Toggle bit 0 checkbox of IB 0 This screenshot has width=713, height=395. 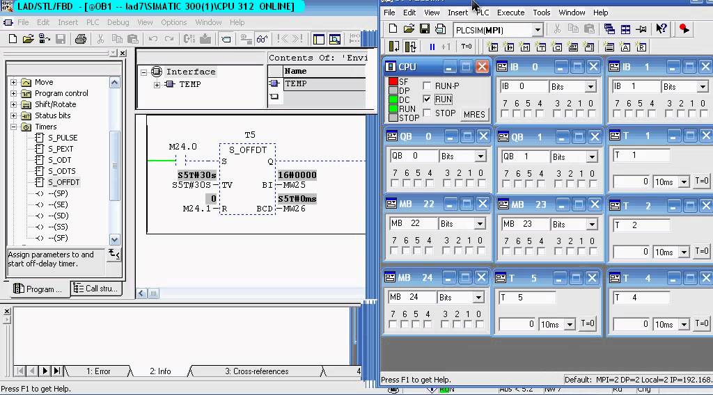(591, 113)
